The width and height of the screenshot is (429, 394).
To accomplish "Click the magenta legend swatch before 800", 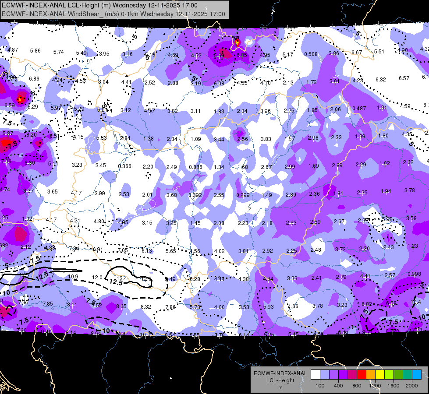I will click(352, 375).
